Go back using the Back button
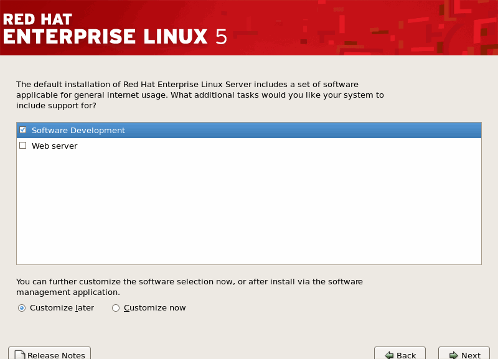Screen dimensions: 498x359 tap(400, 354)
